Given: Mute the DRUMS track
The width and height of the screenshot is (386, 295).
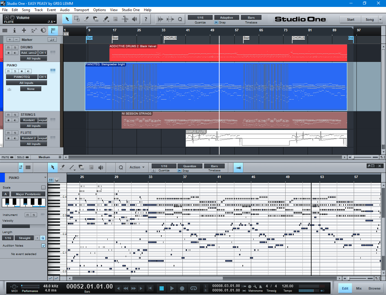Looking at the screenshot, I should coord(8,48).
